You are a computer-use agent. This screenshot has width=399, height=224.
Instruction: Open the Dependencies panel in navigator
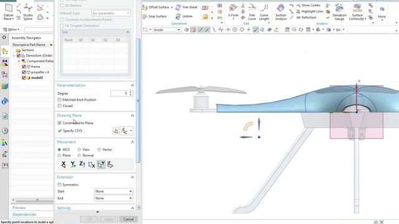click(x=24, y=215)
